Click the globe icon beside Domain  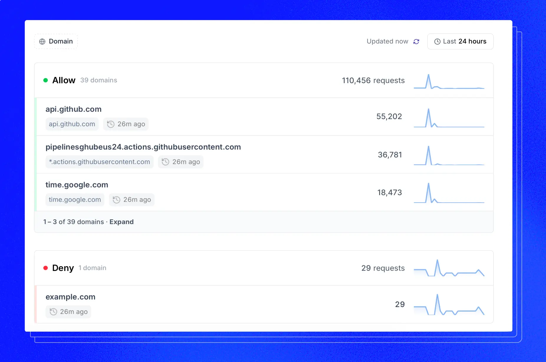point(42,42)
